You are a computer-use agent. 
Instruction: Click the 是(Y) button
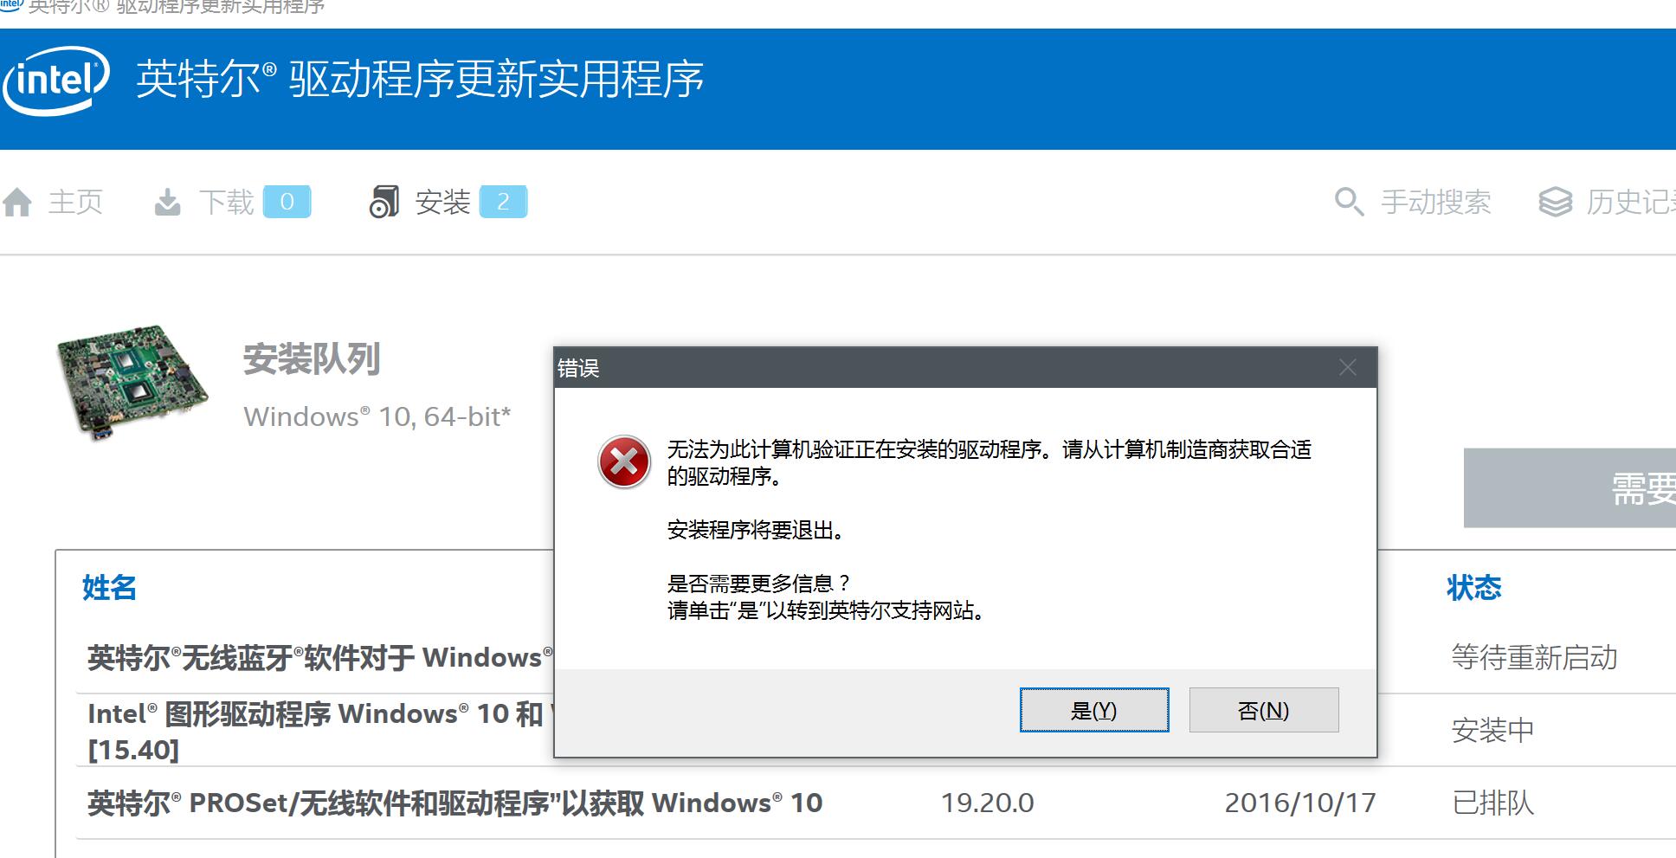tap(1094, 710)
